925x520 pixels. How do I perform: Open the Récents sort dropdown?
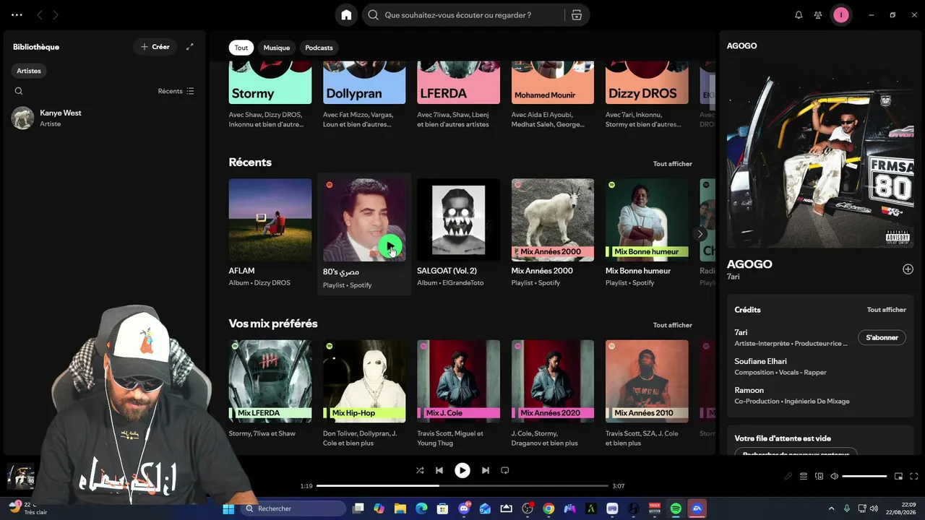tap(176, 91)
